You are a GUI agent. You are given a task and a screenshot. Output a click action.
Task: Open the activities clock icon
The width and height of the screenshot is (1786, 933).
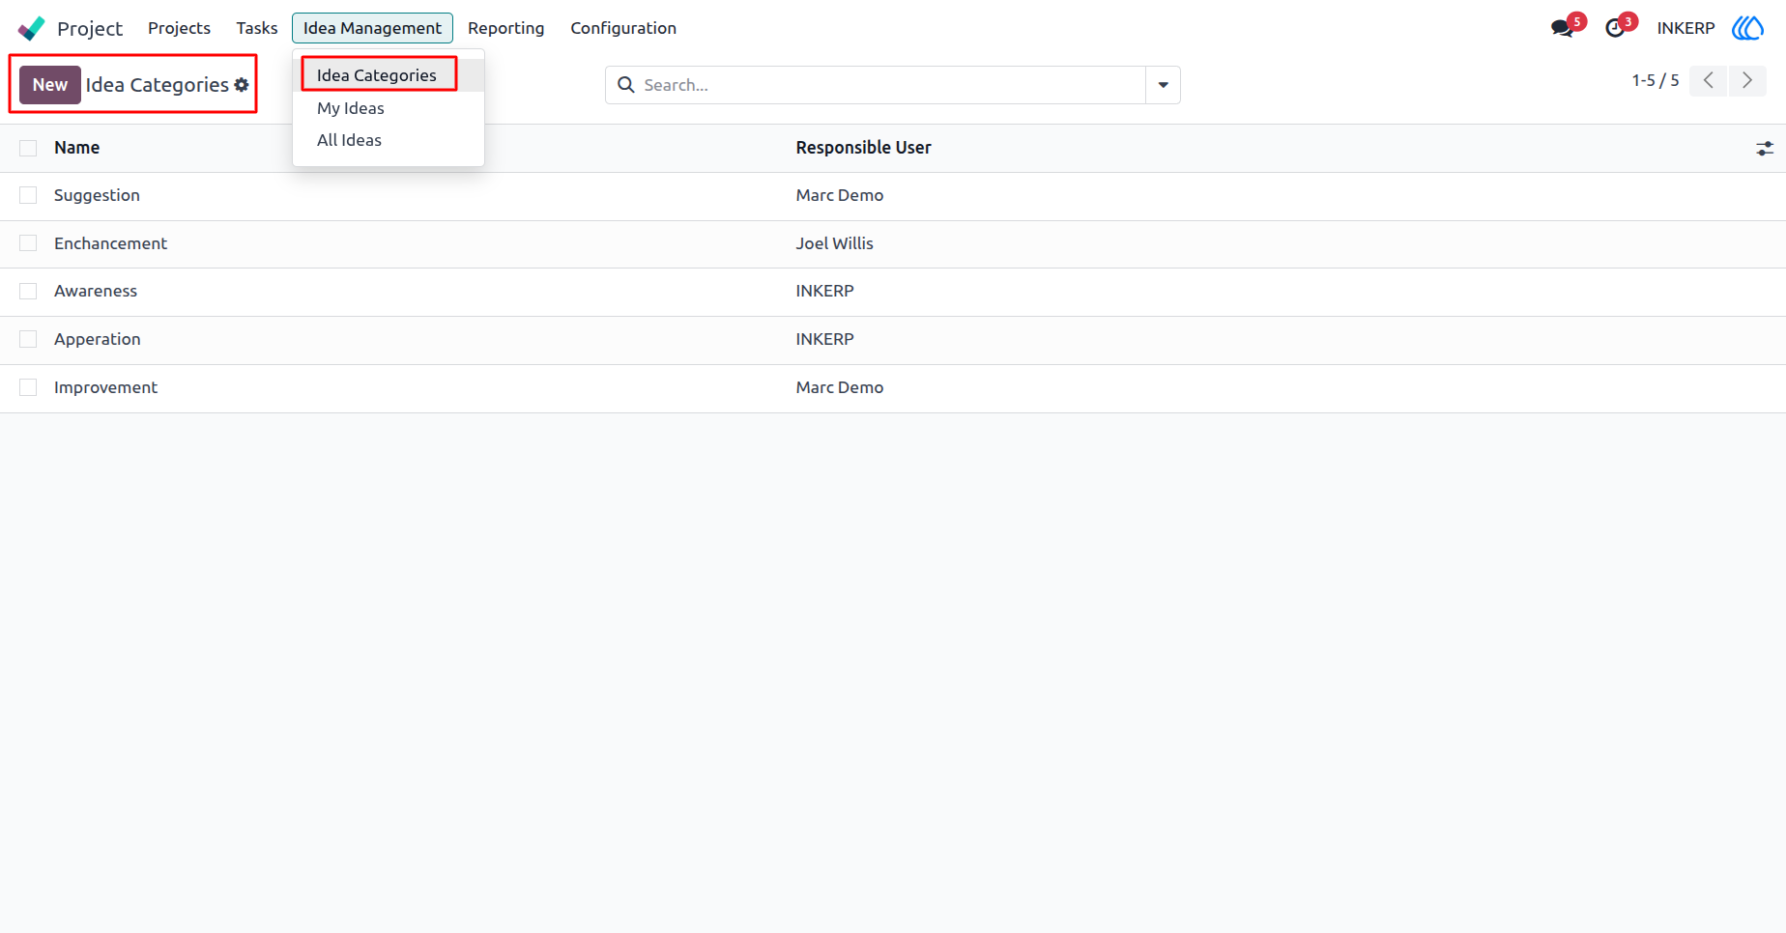click(1615, 28)
